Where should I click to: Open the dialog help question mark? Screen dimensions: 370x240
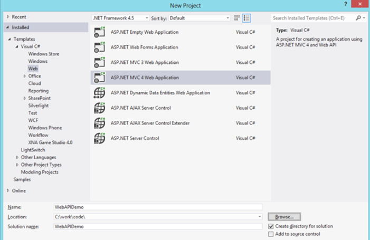point(346,4)
